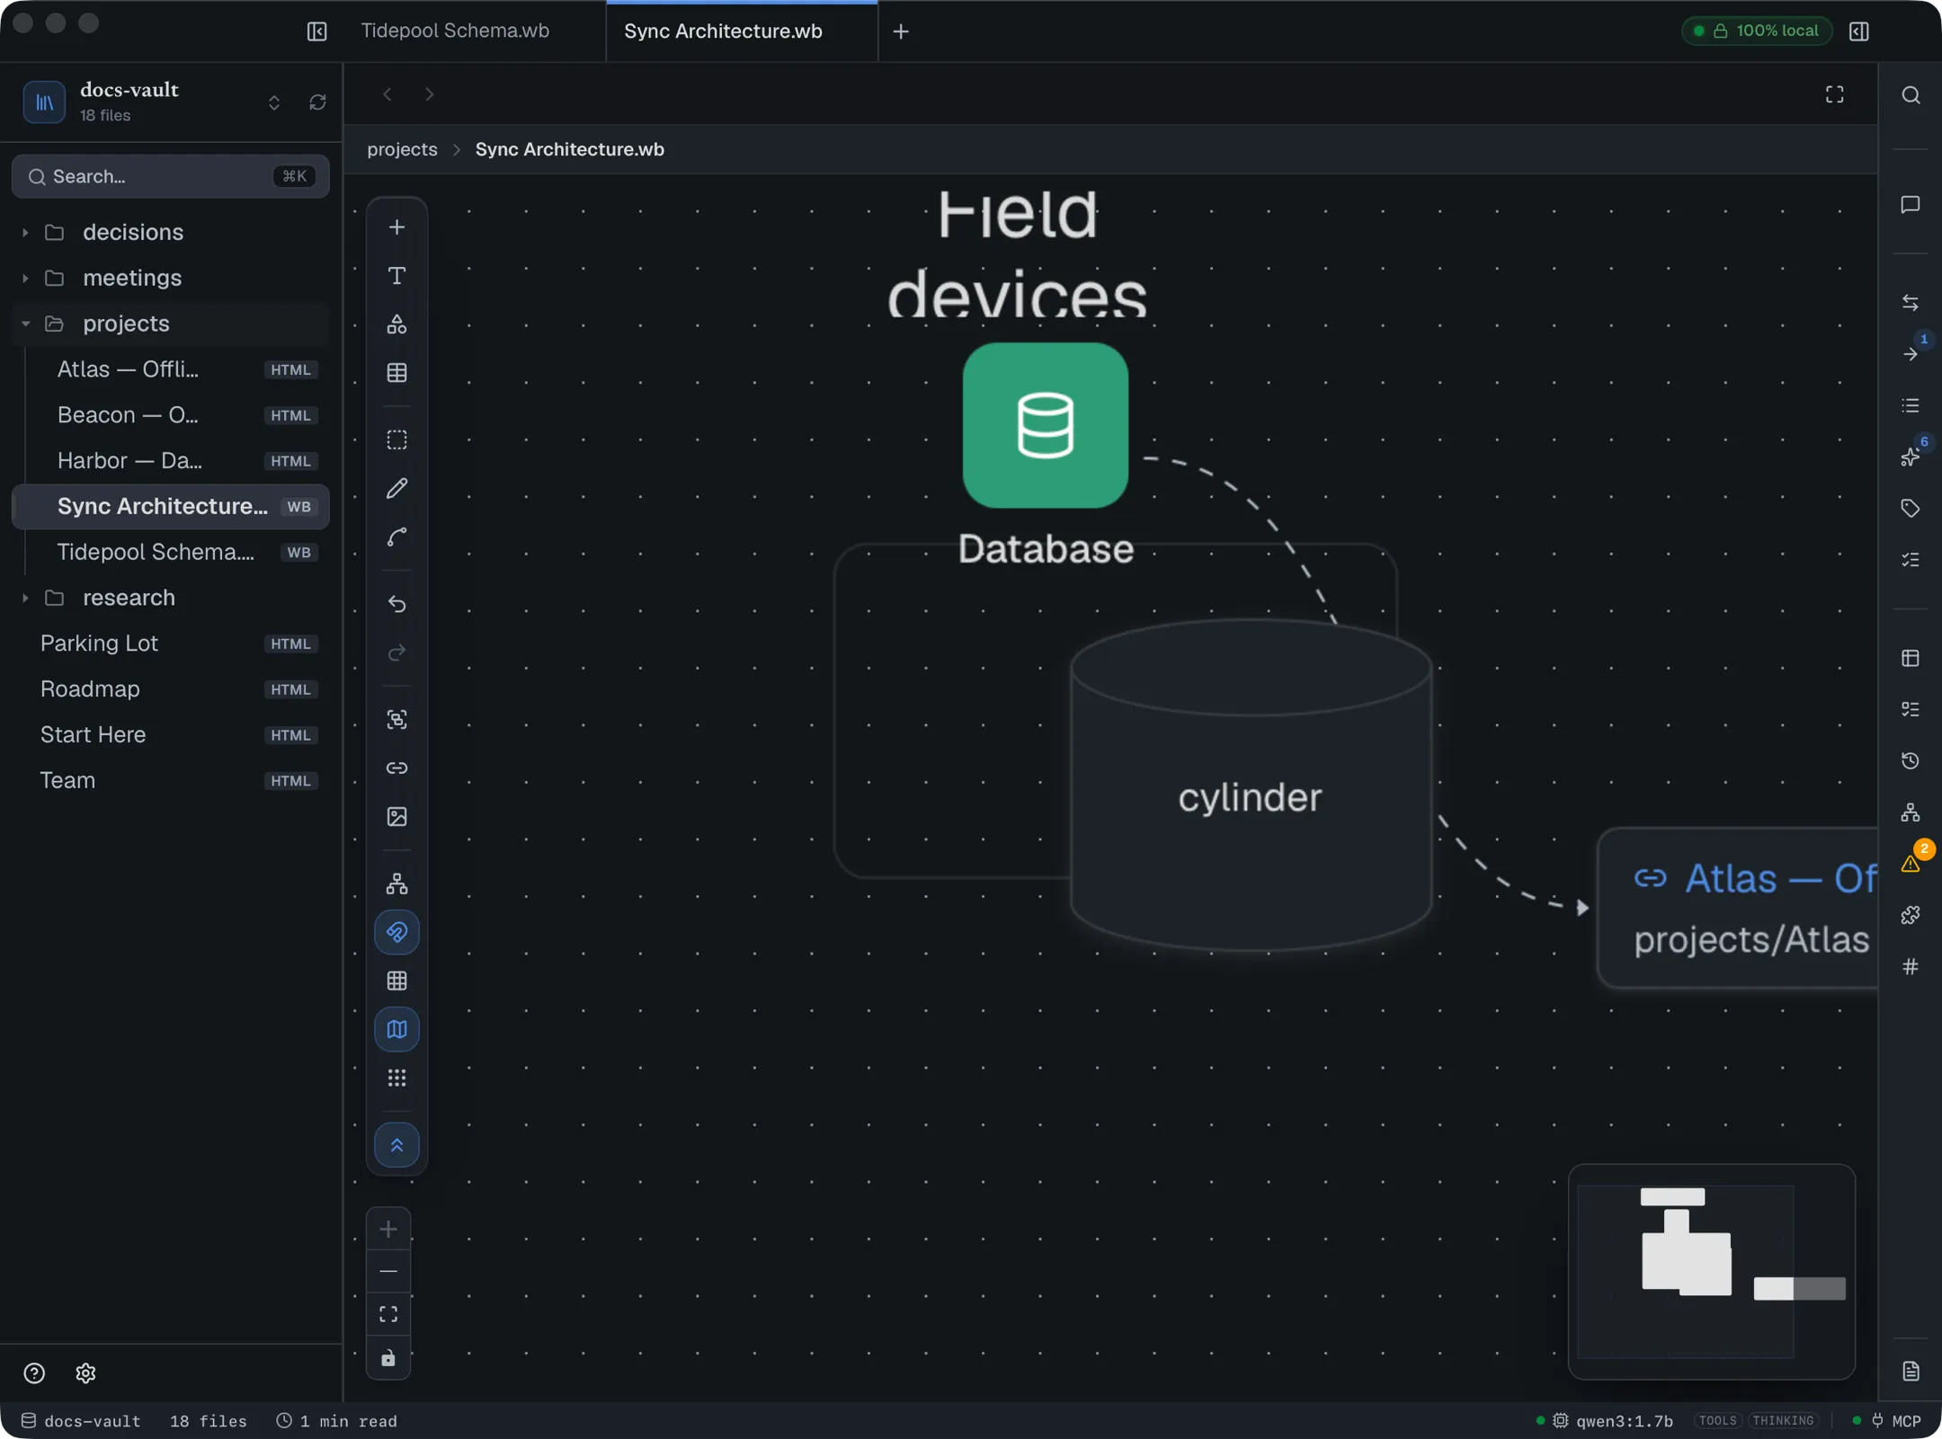Click the redo arrow in toolbar

(396, 653)
